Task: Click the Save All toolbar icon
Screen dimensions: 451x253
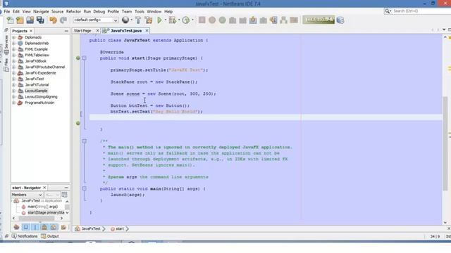Action: point(40,20)
